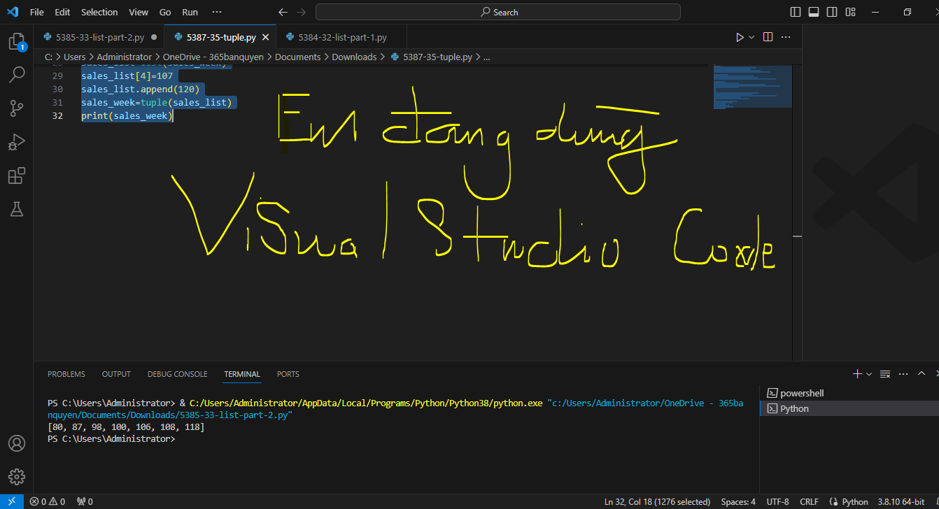
Task: Open the Run menu
Action: pyautogui.click(x=190, y=12)
